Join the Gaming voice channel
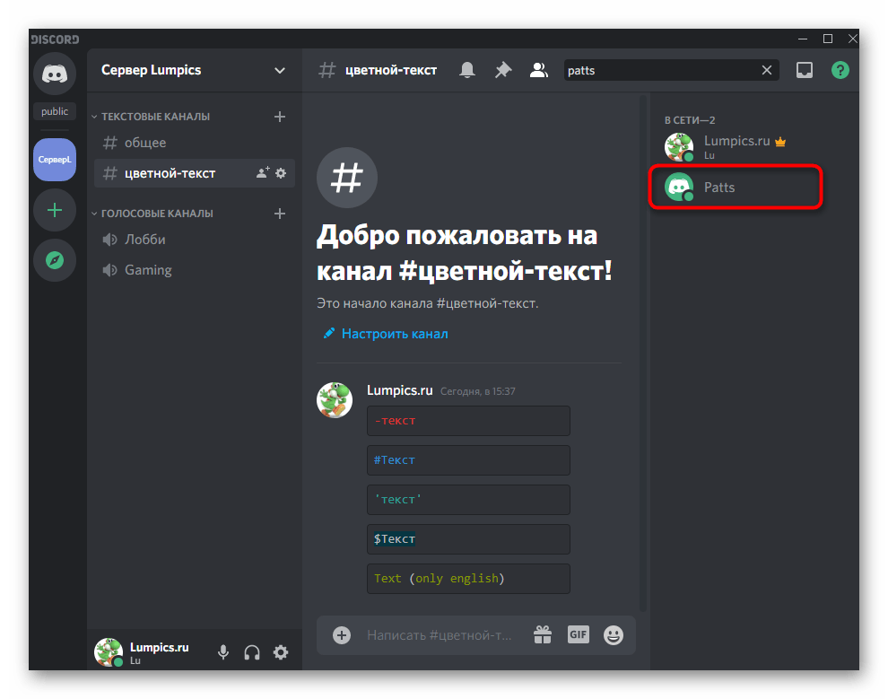The height and width of the screenshot is (699, 888). pos(195,270)
